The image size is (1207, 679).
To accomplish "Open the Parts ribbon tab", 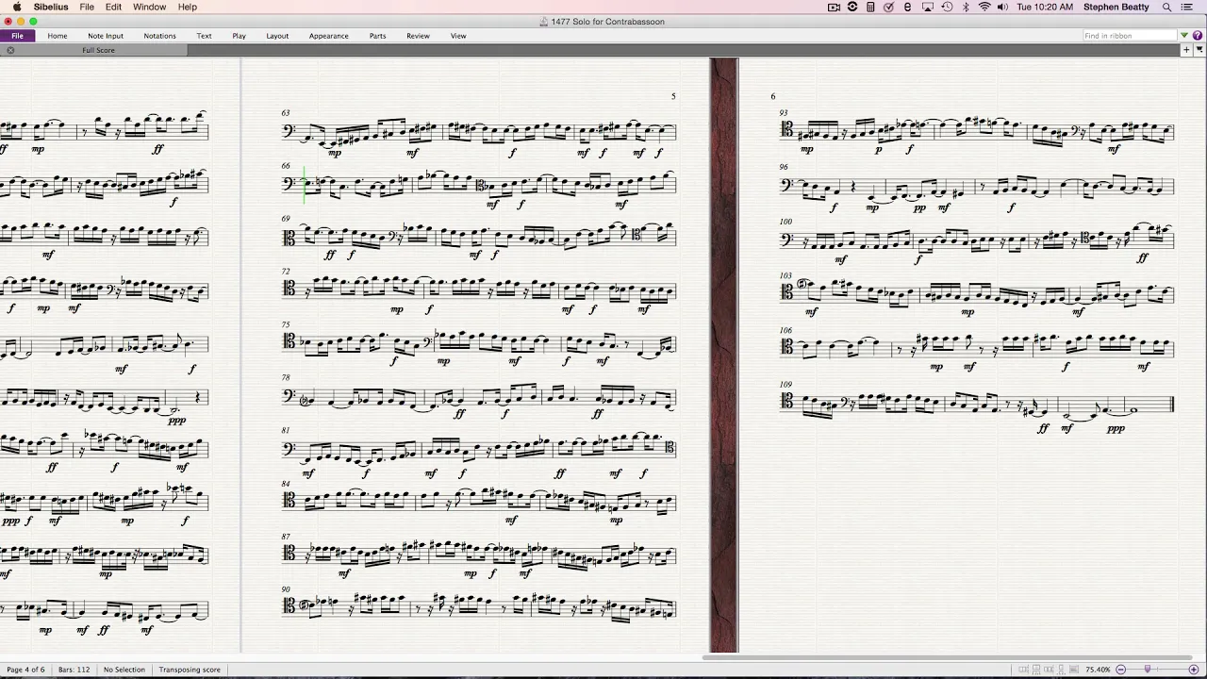I will click(377, 36).
